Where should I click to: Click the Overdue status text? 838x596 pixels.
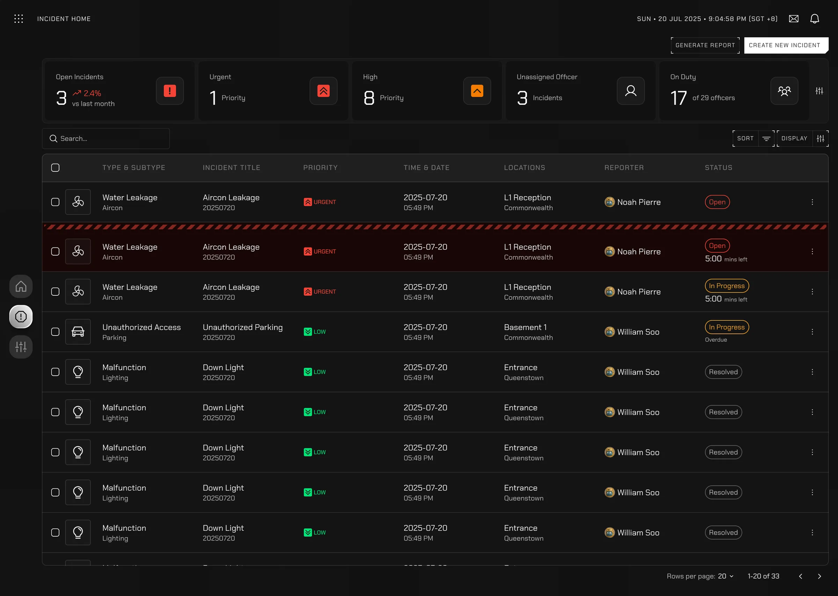pyautogui.click(x=715, y=340)
